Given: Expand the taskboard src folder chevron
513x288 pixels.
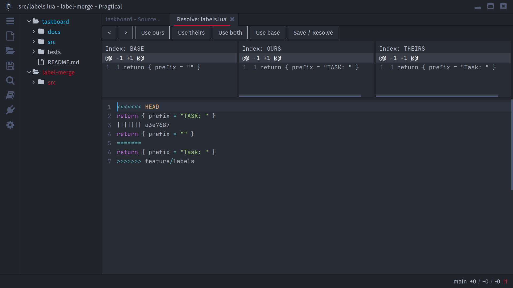Looking at the screenshot, I should [x=34, y=42].
